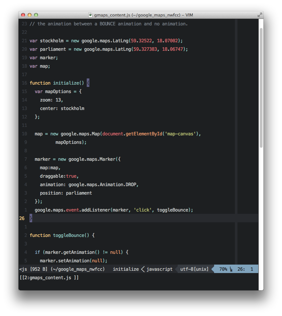Click 'var map;' line
The width and height of the screenshot is (282, 316).
tap(40, 66)
